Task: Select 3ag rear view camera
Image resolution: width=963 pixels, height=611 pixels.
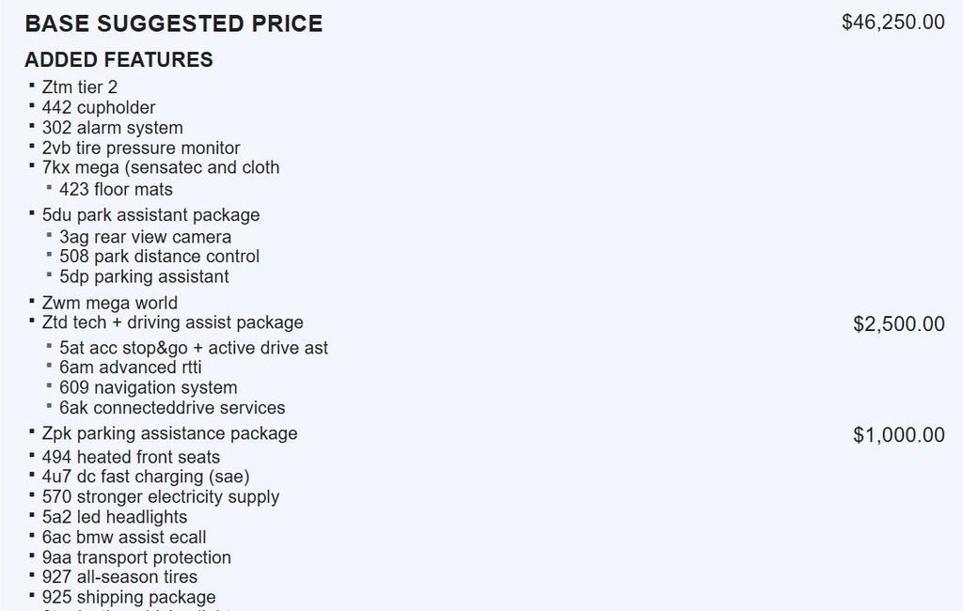Action: click(145, 237)
